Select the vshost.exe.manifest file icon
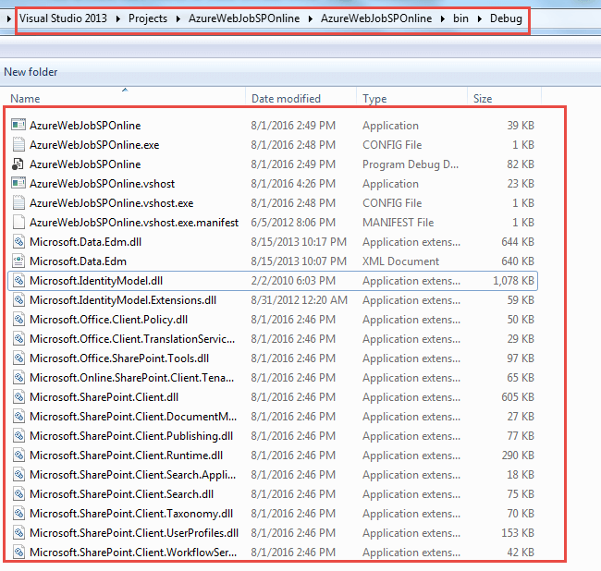Viewport: 601px width, 571px height. (18, 222)
